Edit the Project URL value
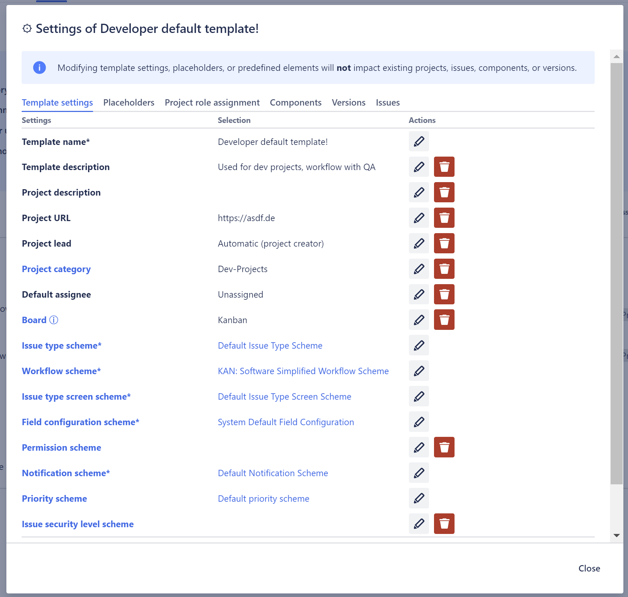This screenshot has width=628, height=597. click(x=419, y=218)
